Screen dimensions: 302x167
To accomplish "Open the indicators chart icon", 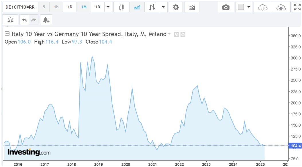I will (x=192, y=7).
